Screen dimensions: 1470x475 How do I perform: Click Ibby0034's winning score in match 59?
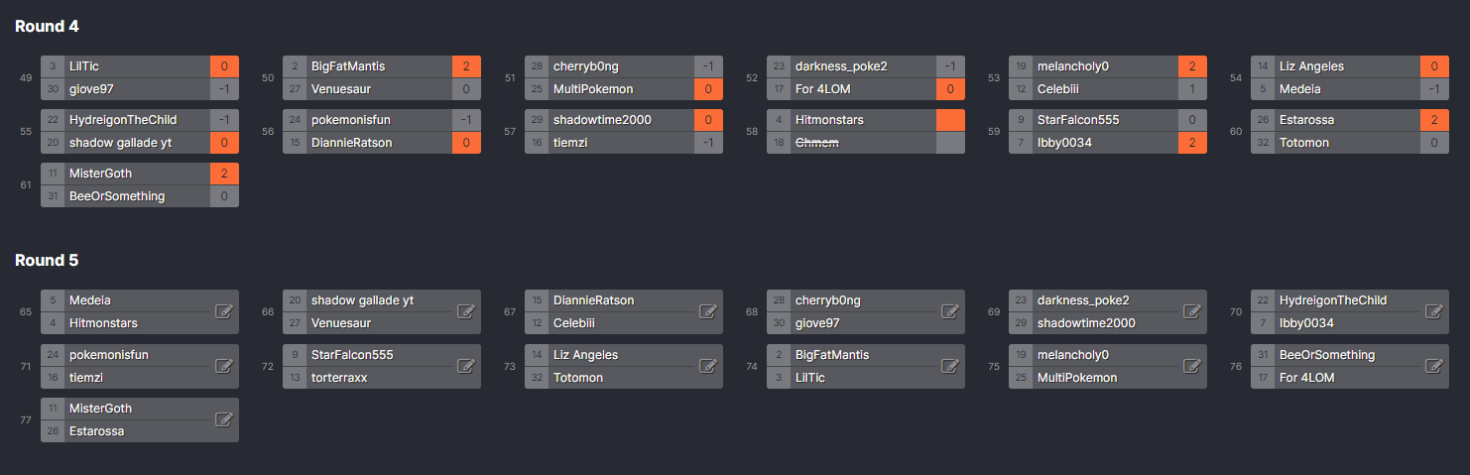coord(1192,143)
